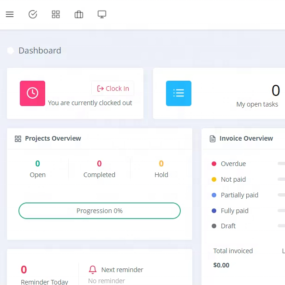Image resolution: width=285 pixels, height=285 pixels.
Task: Click the Progression 0% progress bar
Action: (x=99, y=211)
